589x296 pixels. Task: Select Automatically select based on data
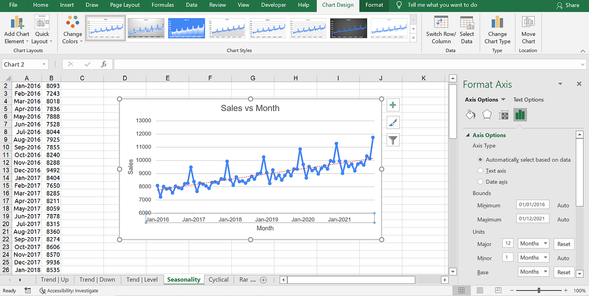tap(480, 159)
